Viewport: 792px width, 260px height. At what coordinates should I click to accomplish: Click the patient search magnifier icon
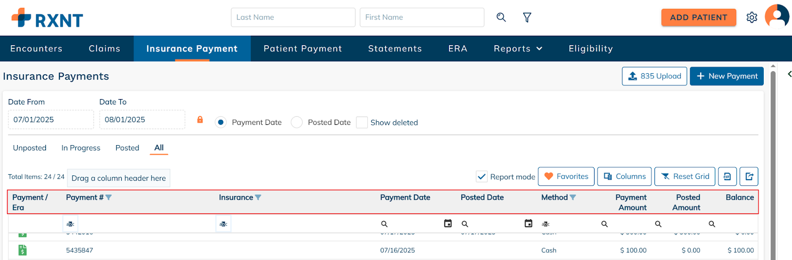tap(501, 17)
